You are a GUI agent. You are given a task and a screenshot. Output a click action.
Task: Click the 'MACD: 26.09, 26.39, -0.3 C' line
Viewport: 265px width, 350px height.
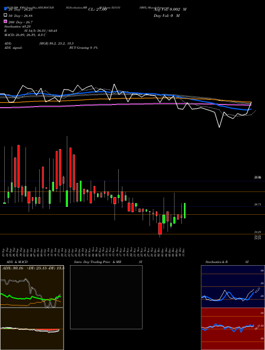click(x=25, y=35)
